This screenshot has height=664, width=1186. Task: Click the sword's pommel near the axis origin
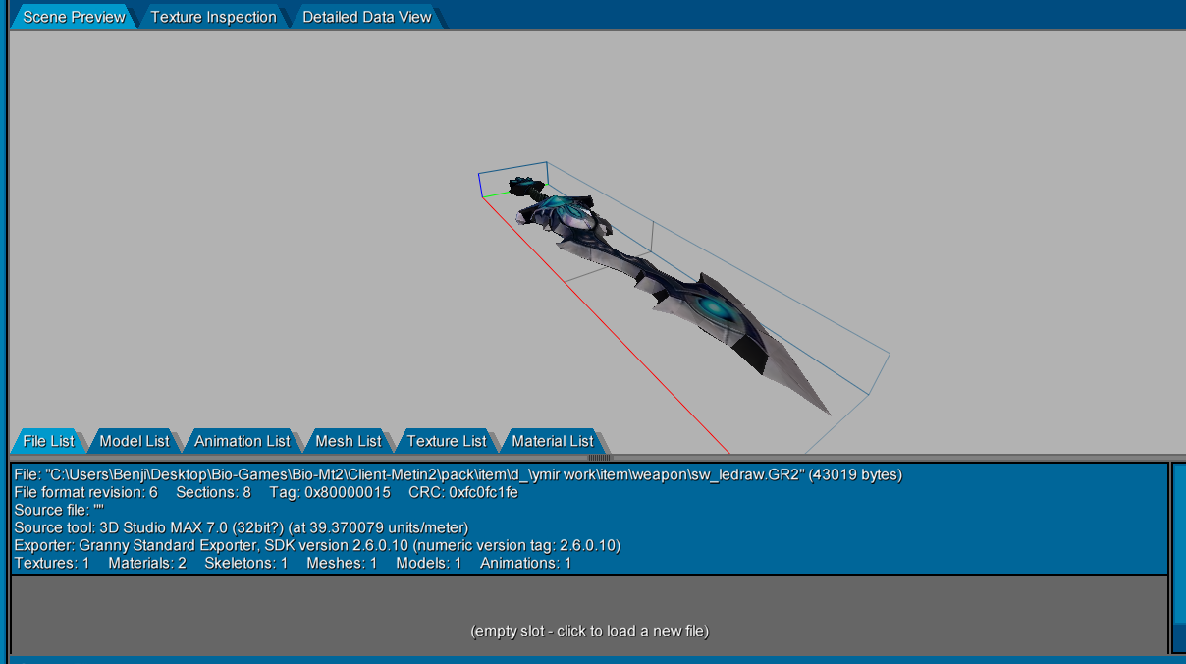tap(525, 186)
